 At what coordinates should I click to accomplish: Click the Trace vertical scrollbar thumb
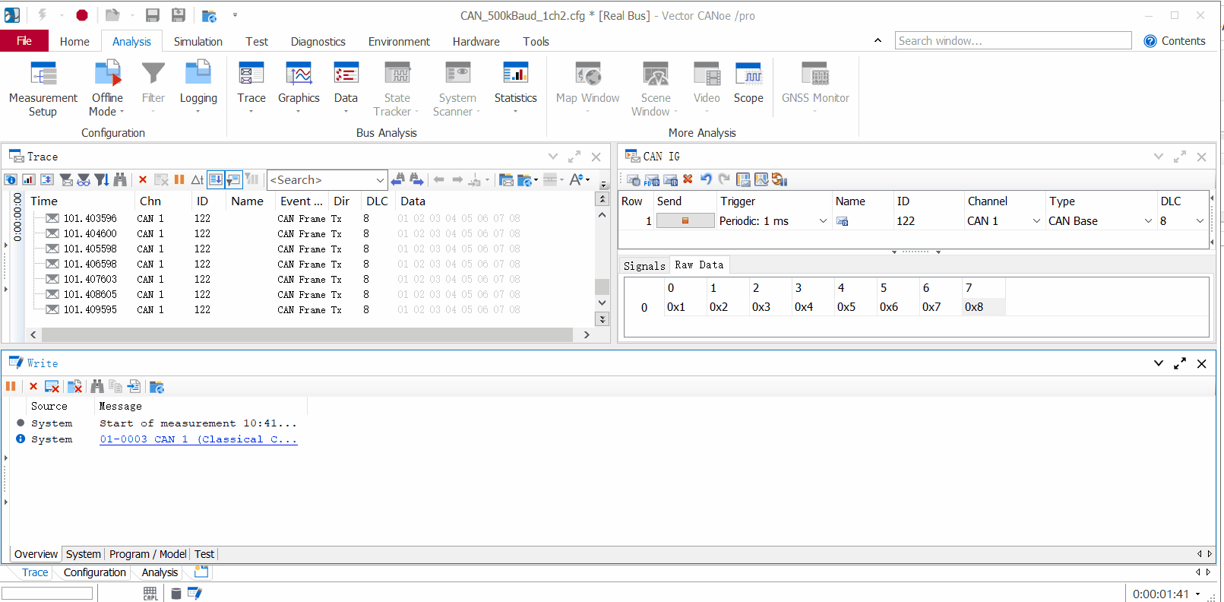point(602,287)
